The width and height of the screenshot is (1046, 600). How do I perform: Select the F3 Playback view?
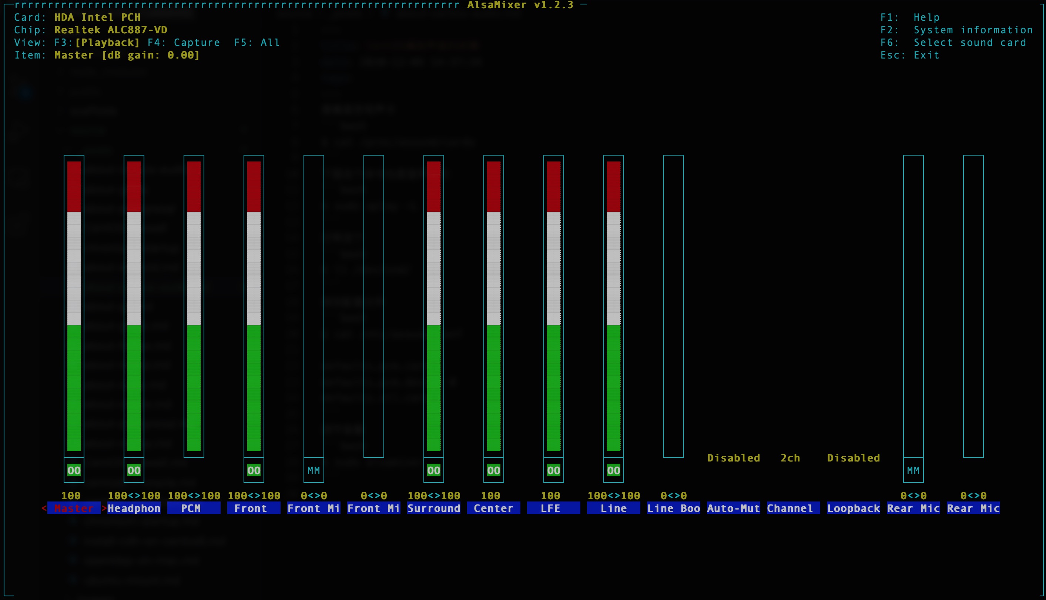(x=97, y=43)
